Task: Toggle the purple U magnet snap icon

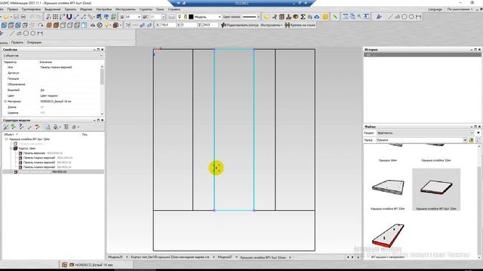Action: tap(69, 17)
